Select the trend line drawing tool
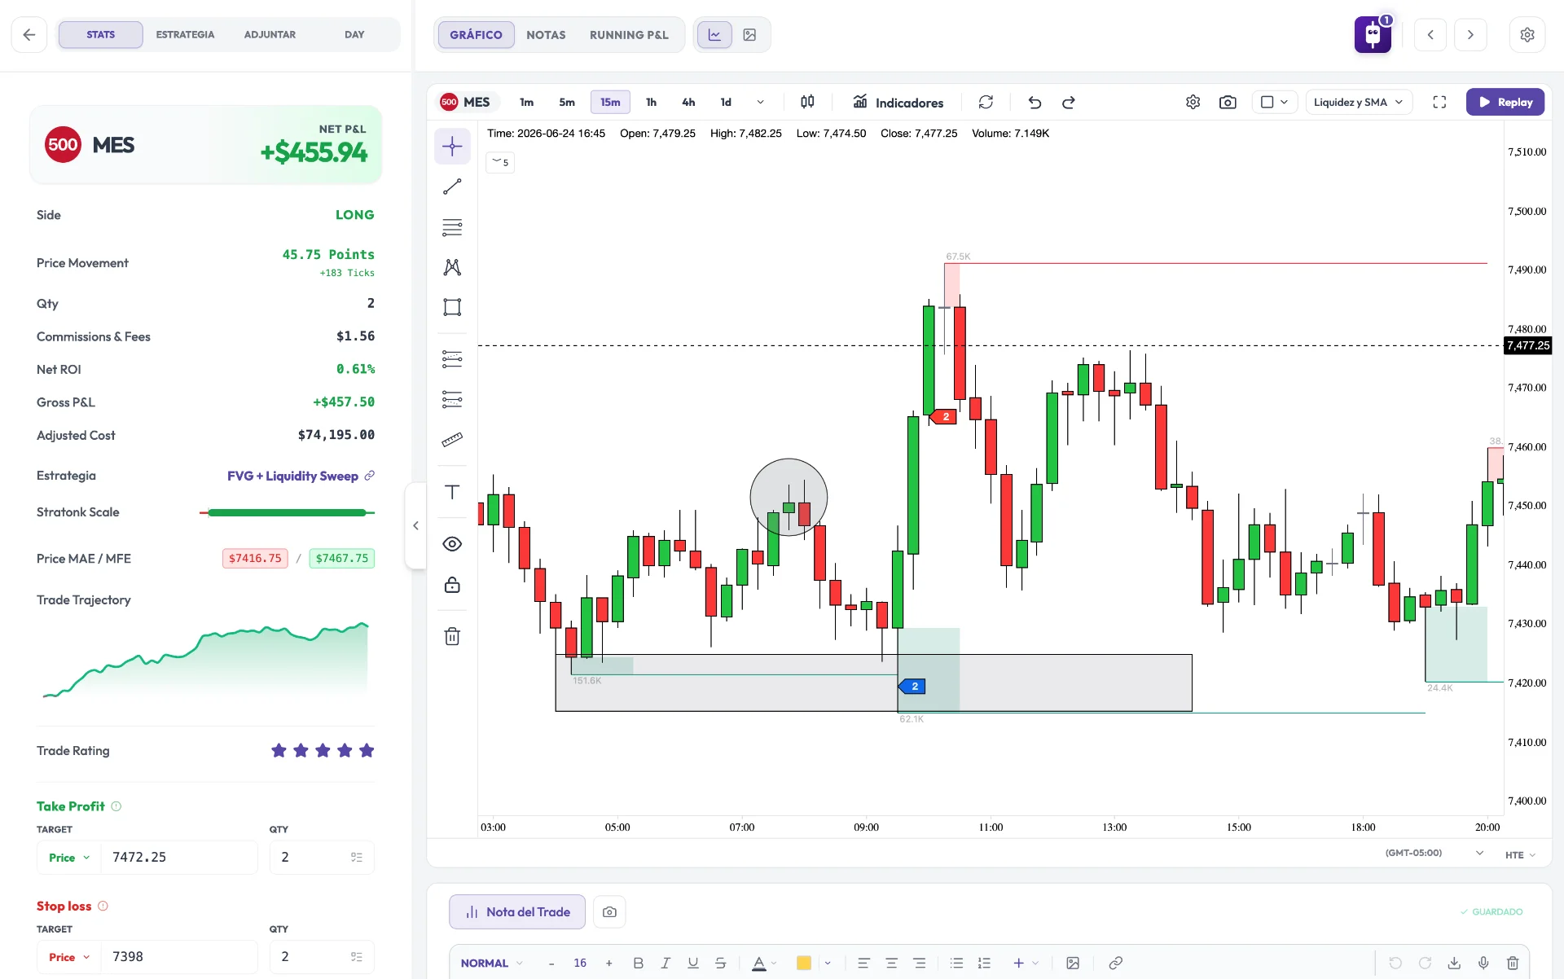 [x=452, y=187]
